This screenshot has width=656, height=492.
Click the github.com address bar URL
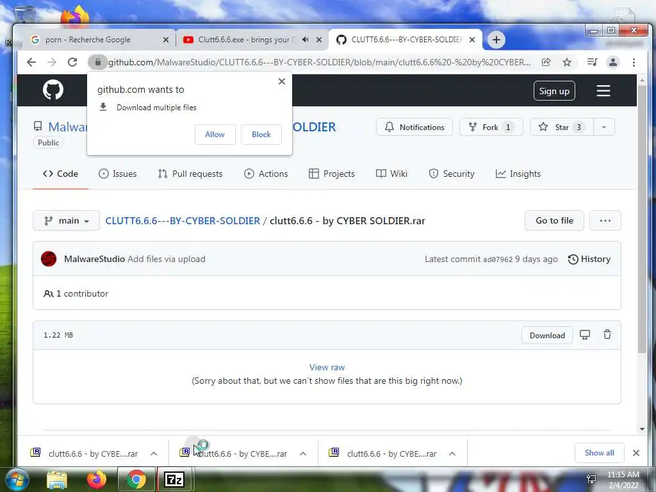319,62
